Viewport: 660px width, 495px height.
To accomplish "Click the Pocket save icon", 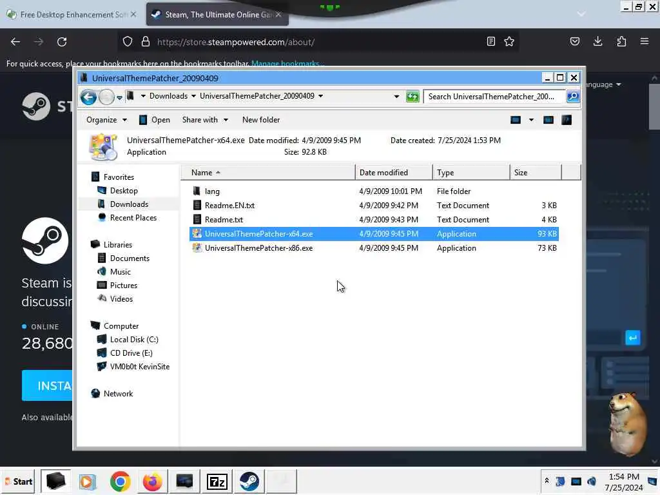I will pos(574,41).
